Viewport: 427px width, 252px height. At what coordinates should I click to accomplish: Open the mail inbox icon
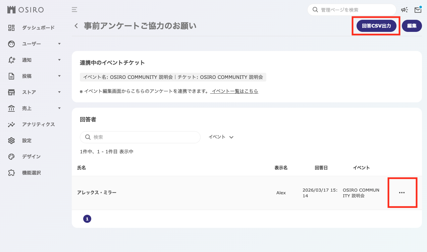click(418, 10)
